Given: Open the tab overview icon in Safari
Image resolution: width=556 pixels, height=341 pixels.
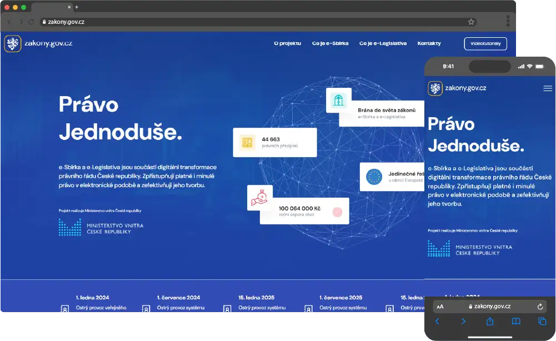Looking at the screenshot, I should pyautogui.click(x=542, y=321).
